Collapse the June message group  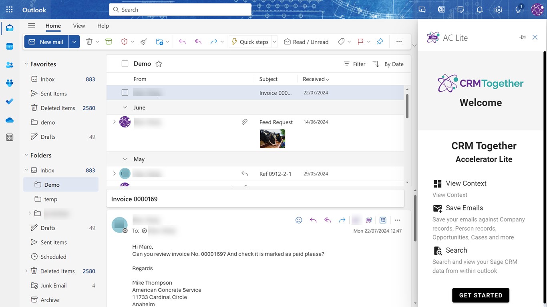[125, 108]
